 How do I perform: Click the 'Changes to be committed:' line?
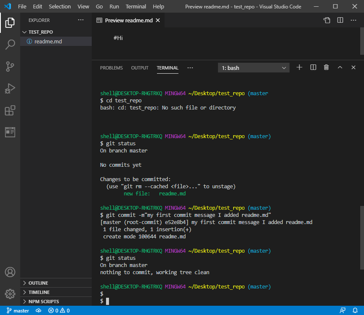click(136, 179)
